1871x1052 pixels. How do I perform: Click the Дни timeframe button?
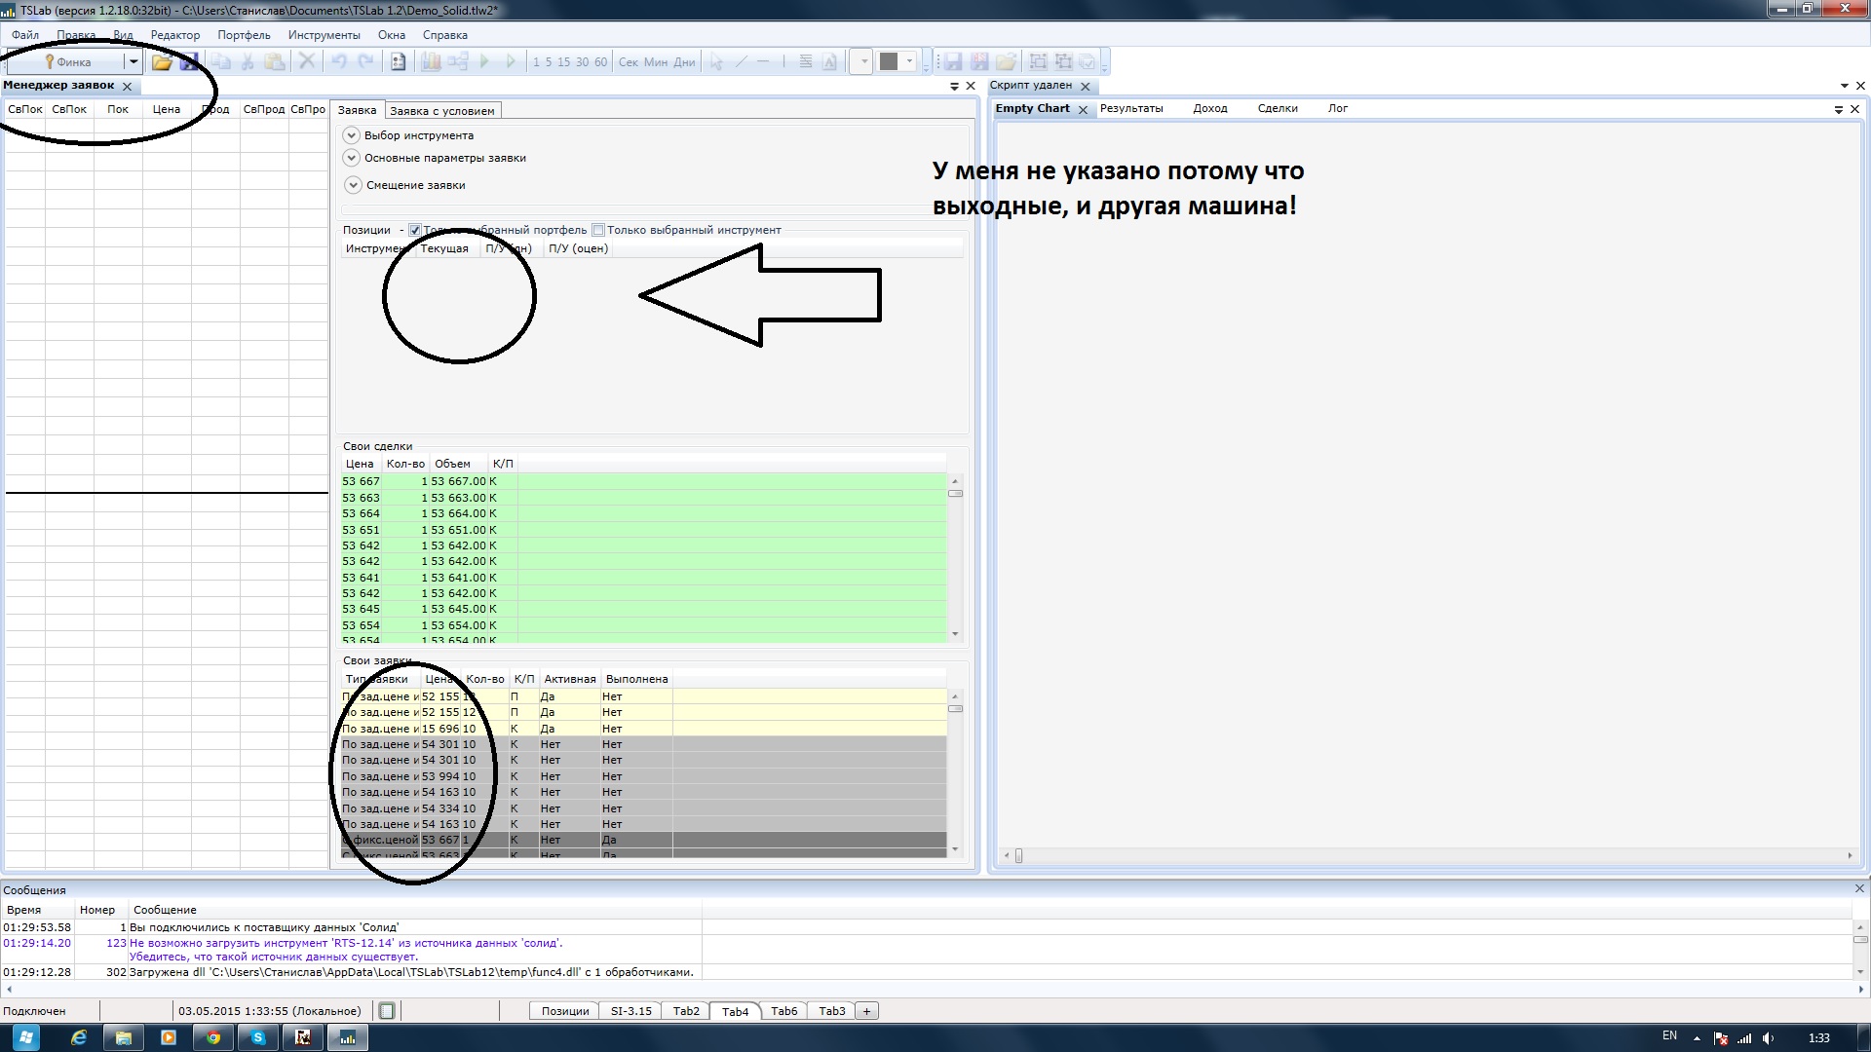(x=684, y=62)
